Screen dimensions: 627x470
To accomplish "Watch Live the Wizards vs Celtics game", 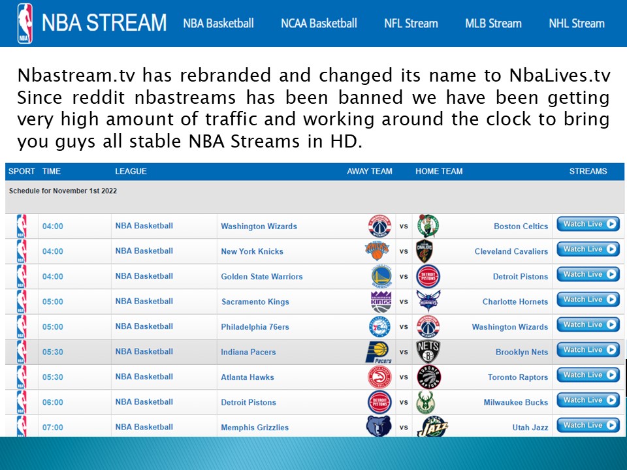I will point(587,224).
